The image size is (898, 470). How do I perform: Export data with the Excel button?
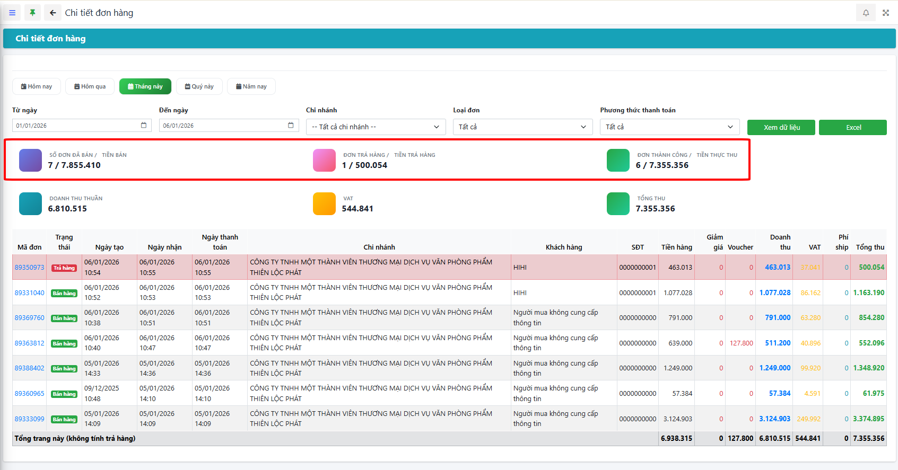[852, 127]
